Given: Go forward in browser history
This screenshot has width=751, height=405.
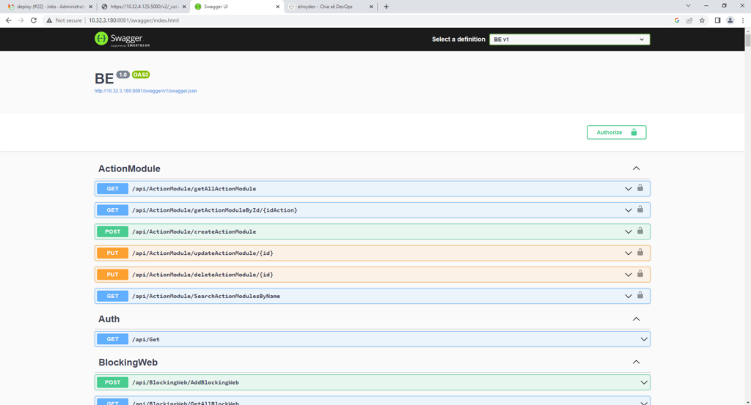Looking at the screenshot, I should coord(21,20).
